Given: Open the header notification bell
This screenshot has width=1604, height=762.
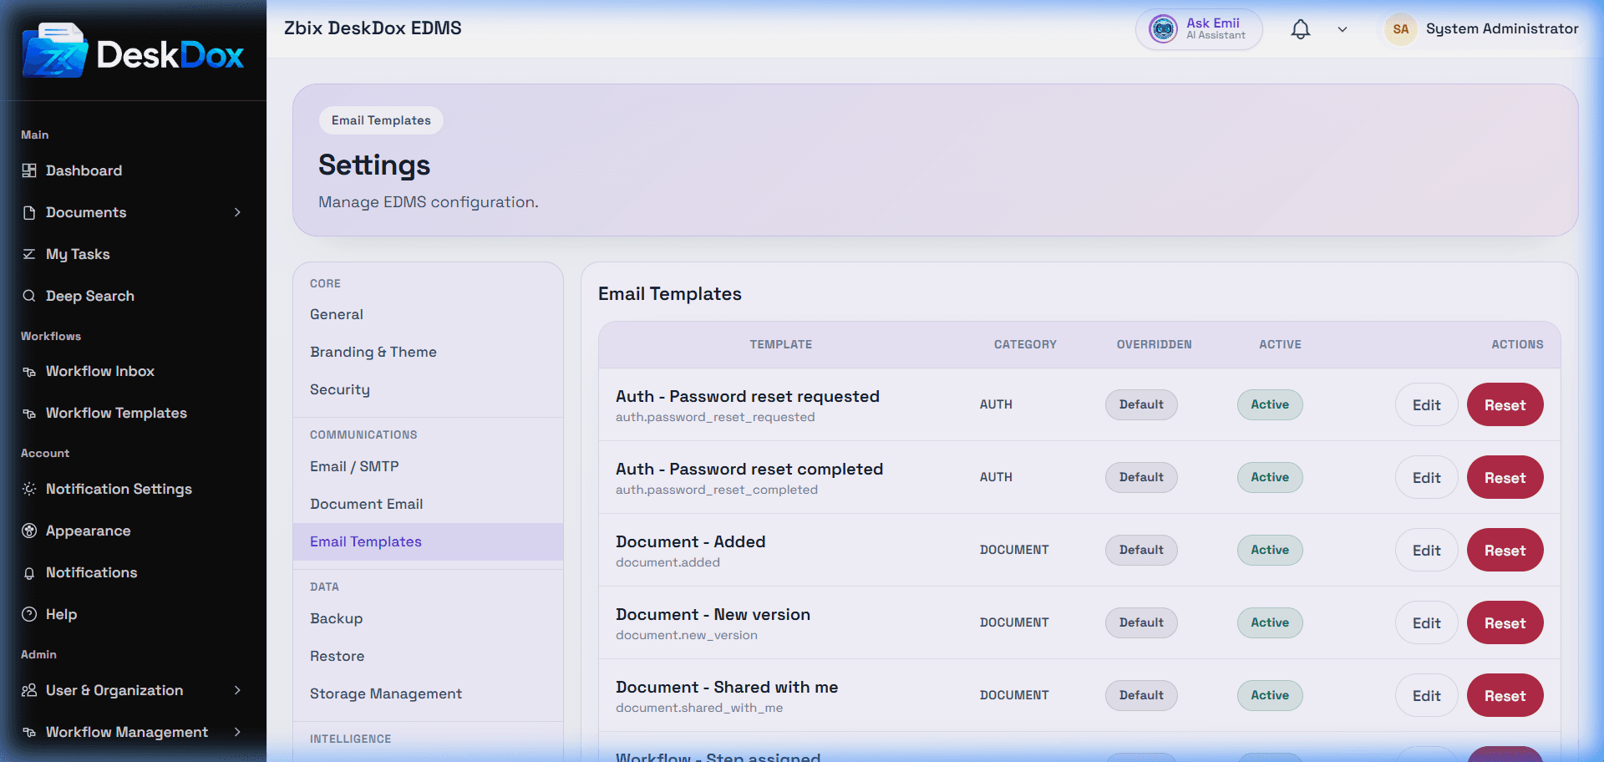Looking at the screenshot, I should (1301, 29).
